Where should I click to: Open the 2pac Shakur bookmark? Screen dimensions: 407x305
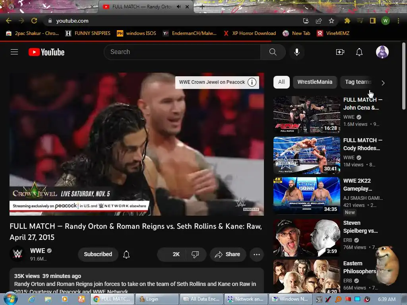click(x=33, y=33)
